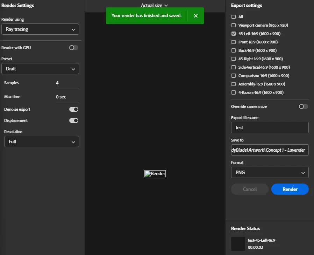Click the blue Render button
314x255 pixels.
pos(290,189)
